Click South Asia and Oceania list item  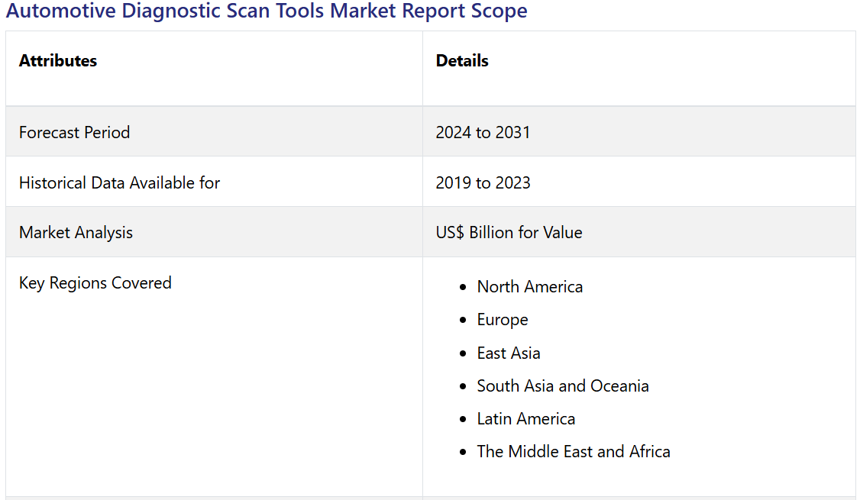click(x=563, y=386)
